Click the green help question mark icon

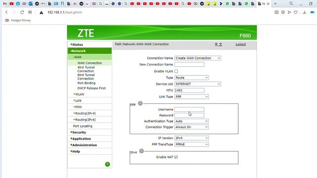point(107,164)
